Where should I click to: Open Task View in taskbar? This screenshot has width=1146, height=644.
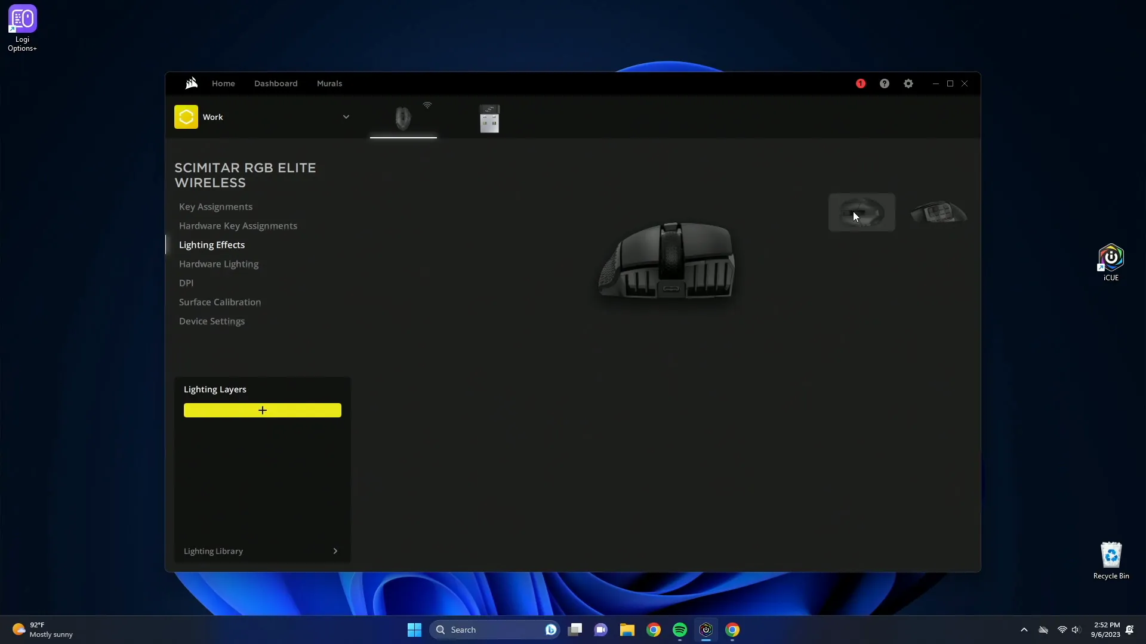click(575, 630)
